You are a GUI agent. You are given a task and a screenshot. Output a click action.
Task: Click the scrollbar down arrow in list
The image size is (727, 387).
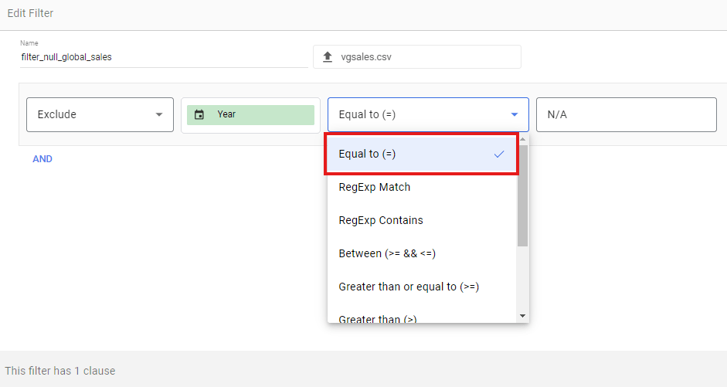pyautogui.click(x=523, y=316)
